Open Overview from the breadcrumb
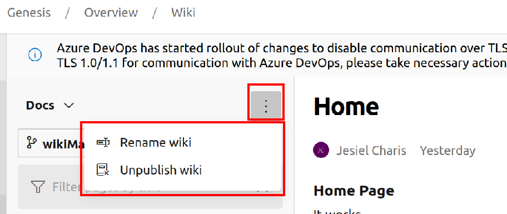 pos(111,13)
